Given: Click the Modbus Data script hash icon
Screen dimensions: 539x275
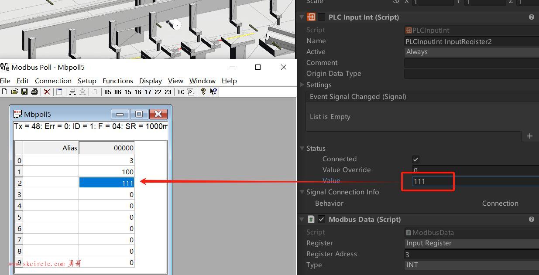Looking at the screenshot, I should [311, 219].
